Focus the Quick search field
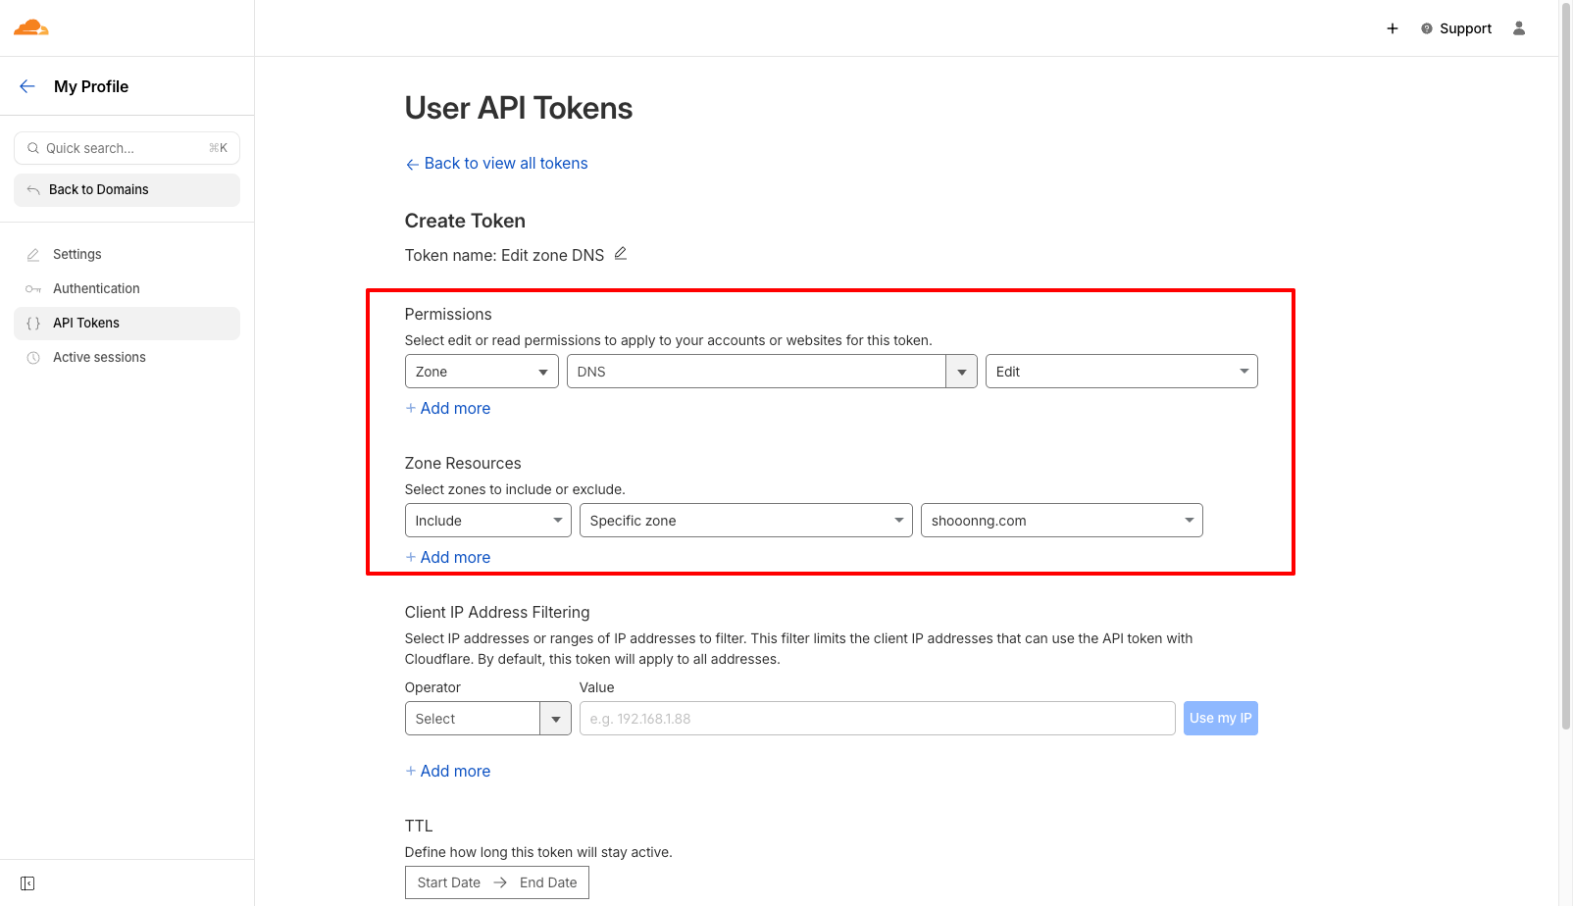The height and width of the screenshot is (906, 1573). 127,148
